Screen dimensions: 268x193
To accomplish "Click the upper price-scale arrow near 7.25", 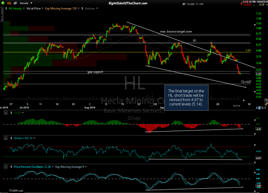I will click(255, 25).
